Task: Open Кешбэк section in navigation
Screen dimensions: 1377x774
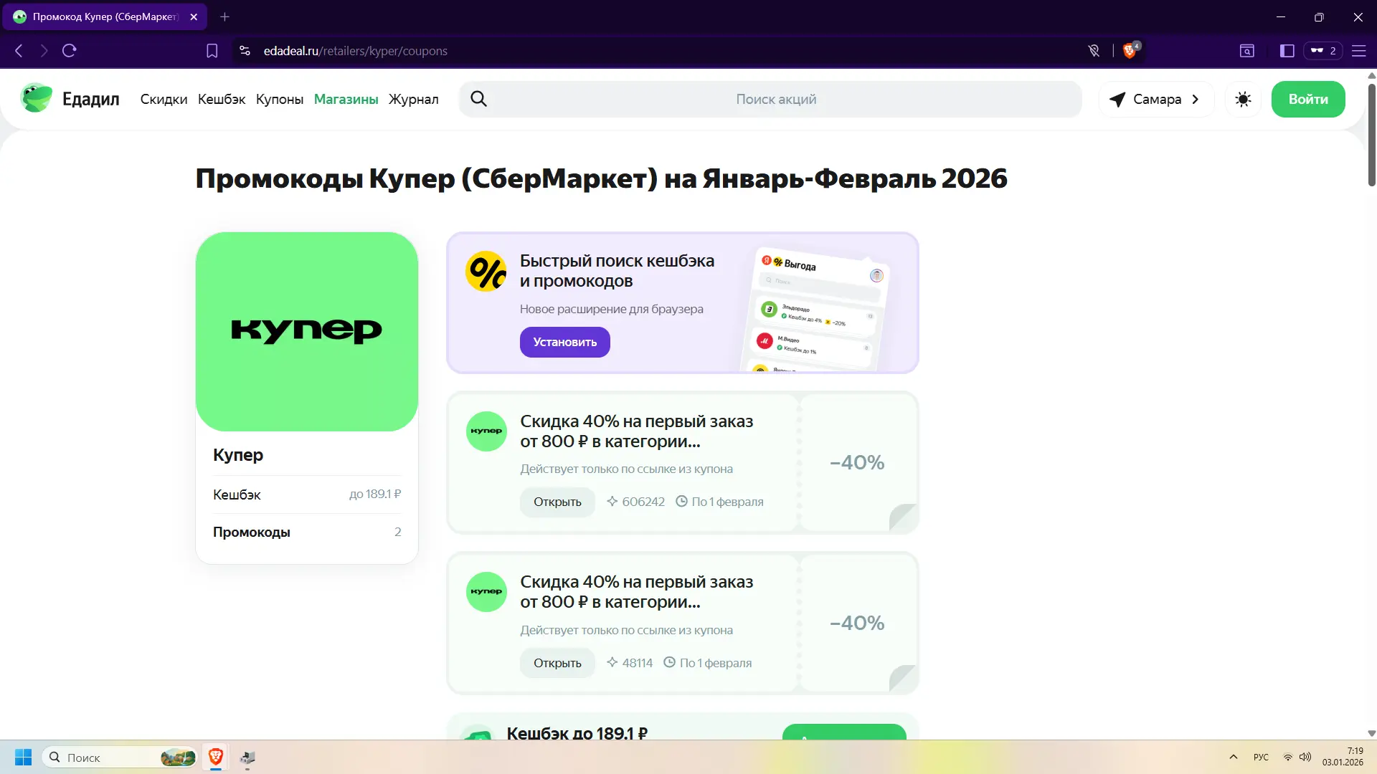Action: [x=222, y=100]
